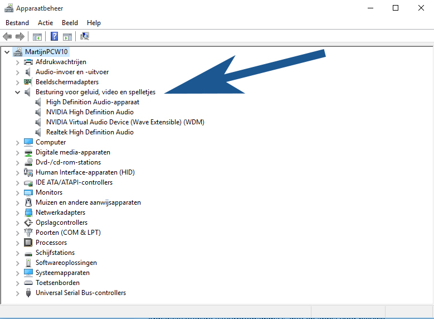Click speaker icon of High Definition Audio-apparaat
This screenshot has width=434, height=319.
click(x=38, y=102)
